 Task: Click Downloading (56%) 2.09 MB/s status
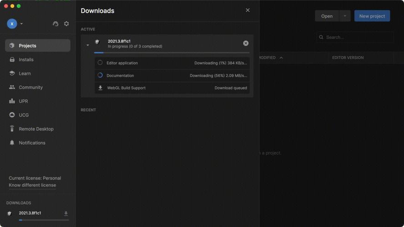pyautogui.click(x=218, y=75)
